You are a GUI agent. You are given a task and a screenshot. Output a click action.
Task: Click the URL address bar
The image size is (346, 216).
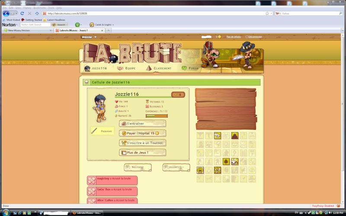[154, 13]
